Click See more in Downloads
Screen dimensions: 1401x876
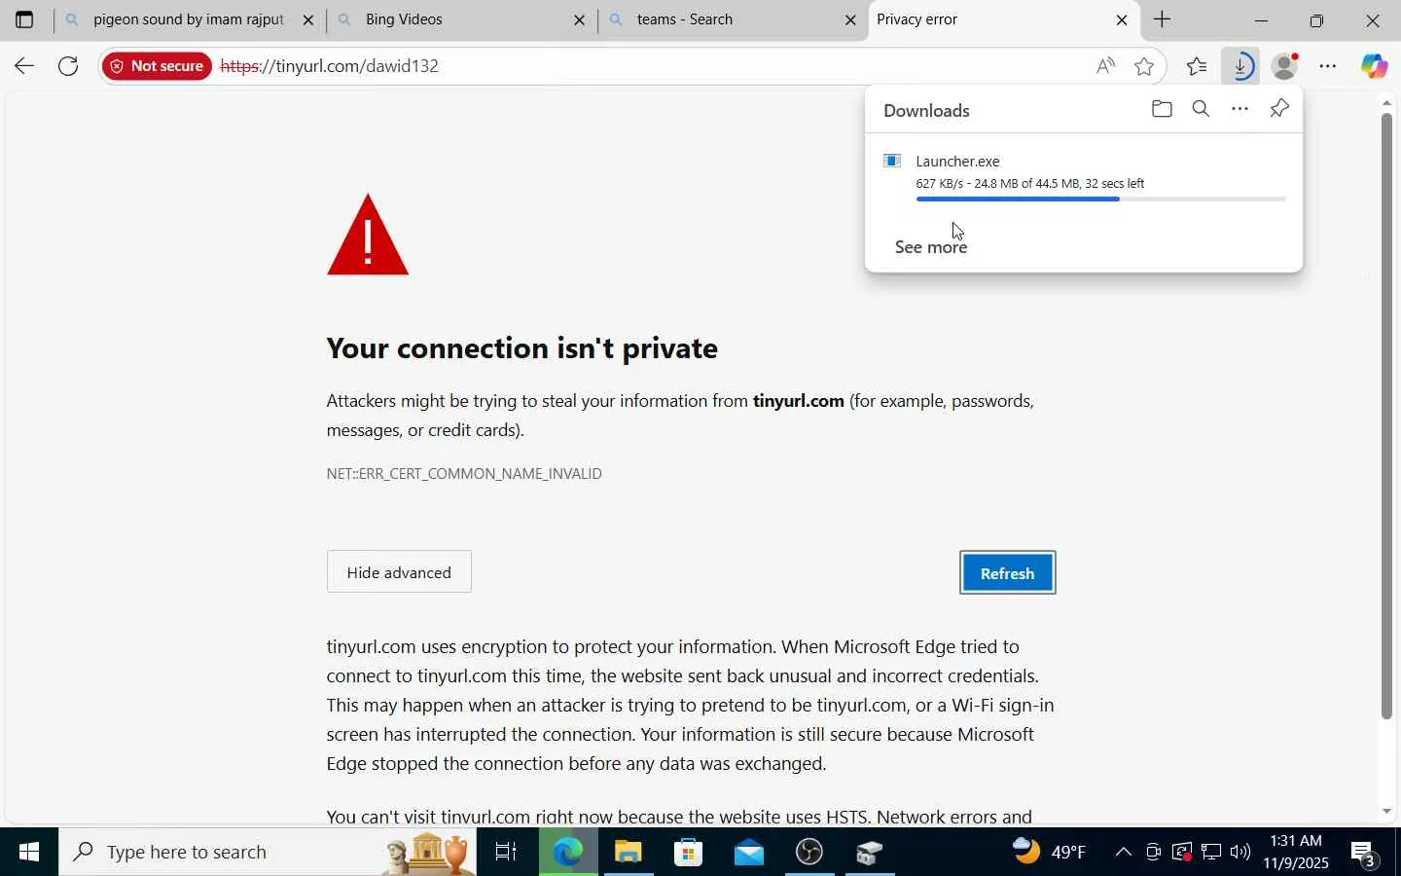click(x=931, y=247)
